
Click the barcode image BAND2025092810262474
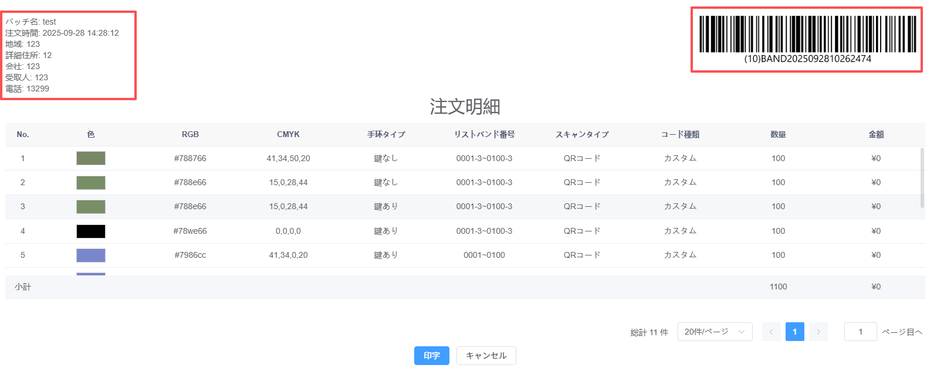pyautogui.click(x=807, y=35)
